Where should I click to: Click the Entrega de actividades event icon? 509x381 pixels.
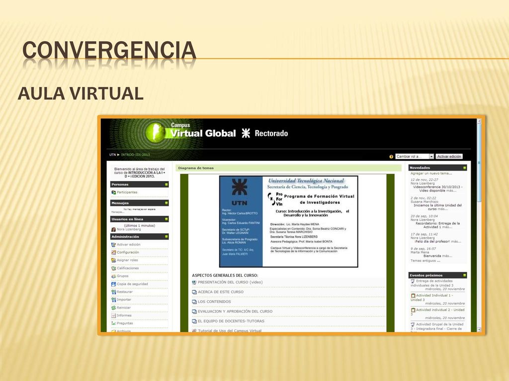413,281
